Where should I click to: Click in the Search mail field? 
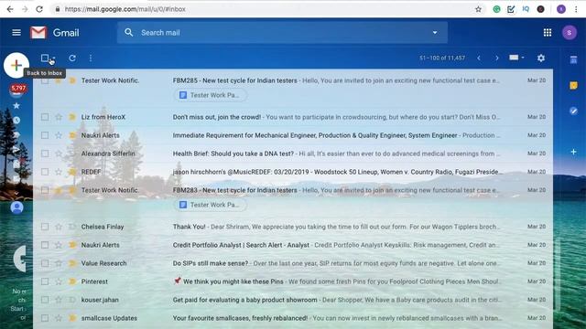tap(282, 33)
